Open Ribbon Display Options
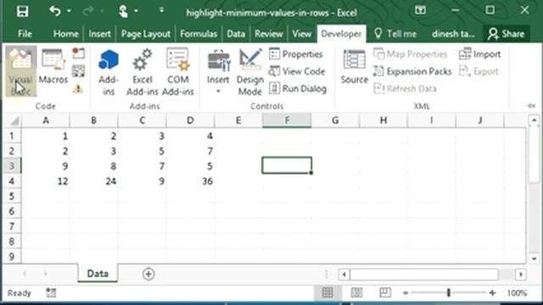543x305 pixels. [x=421, y=10]
